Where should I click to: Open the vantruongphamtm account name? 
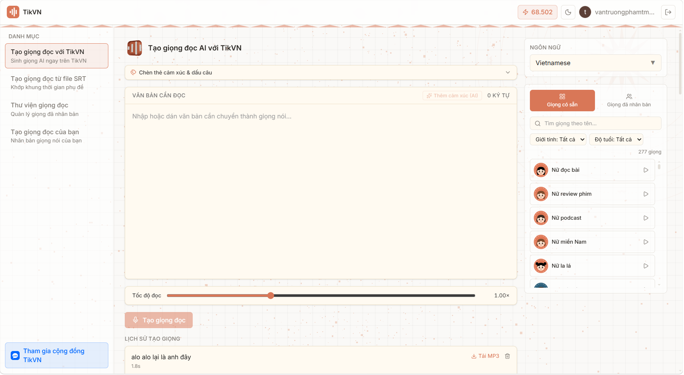click(x=625, y=12)
